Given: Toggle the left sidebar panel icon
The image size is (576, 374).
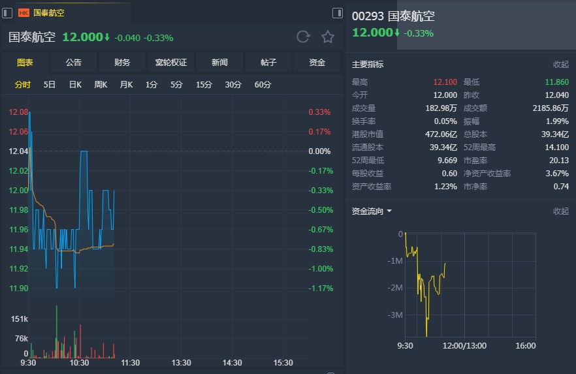Looking at the screenshot, I should 7,13.
